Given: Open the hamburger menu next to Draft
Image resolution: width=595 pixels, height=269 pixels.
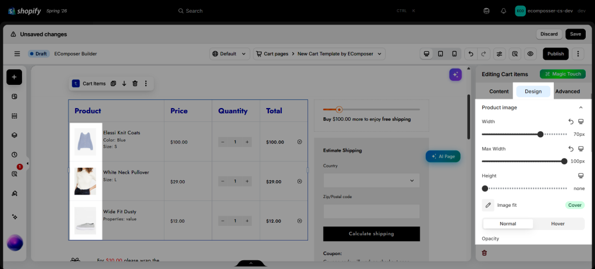Looking at the screenshot, I should [x=17, y=54].
